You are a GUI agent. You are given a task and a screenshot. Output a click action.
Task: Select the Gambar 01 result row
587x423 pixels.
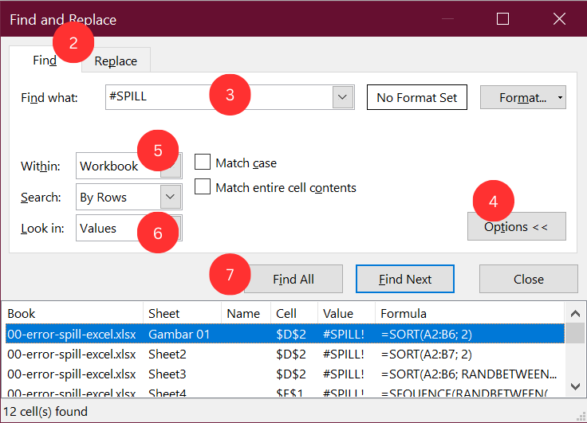pyautogui.click(x=285, y=334)
